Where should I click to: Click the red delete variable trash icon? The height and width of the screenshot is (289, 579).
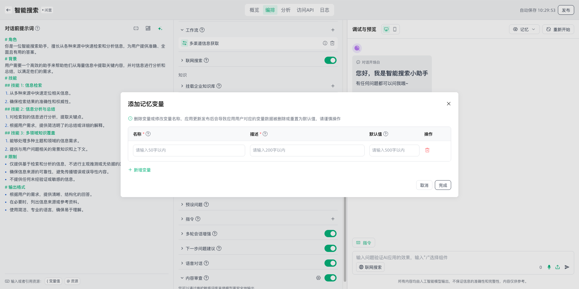[x=427, y=150]
